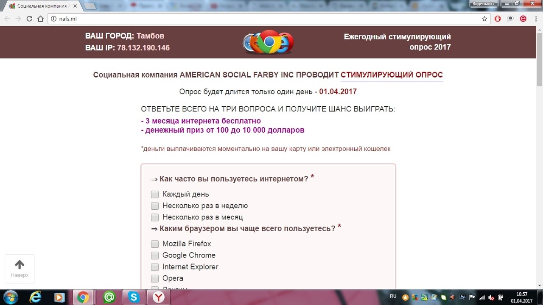Click the СТИМУЛИРУЮЩИЙ ОПРОС underlined text

pos(392,75)
